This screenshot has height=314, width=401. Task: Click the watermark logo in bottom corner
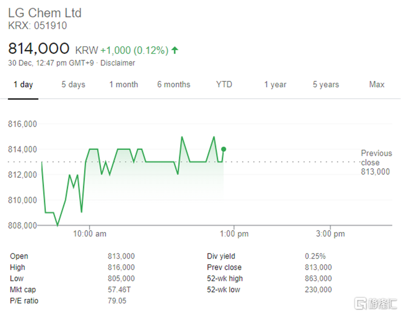pos(376,303)
